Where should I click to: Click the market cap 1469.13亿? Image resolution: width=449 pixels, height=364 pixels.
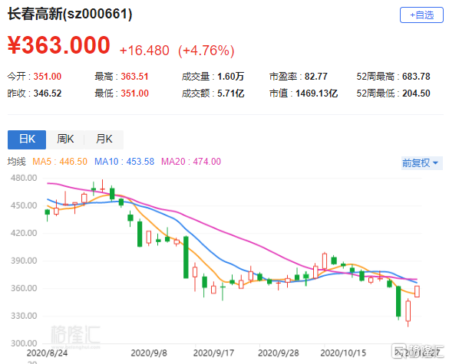pos(316,93)
